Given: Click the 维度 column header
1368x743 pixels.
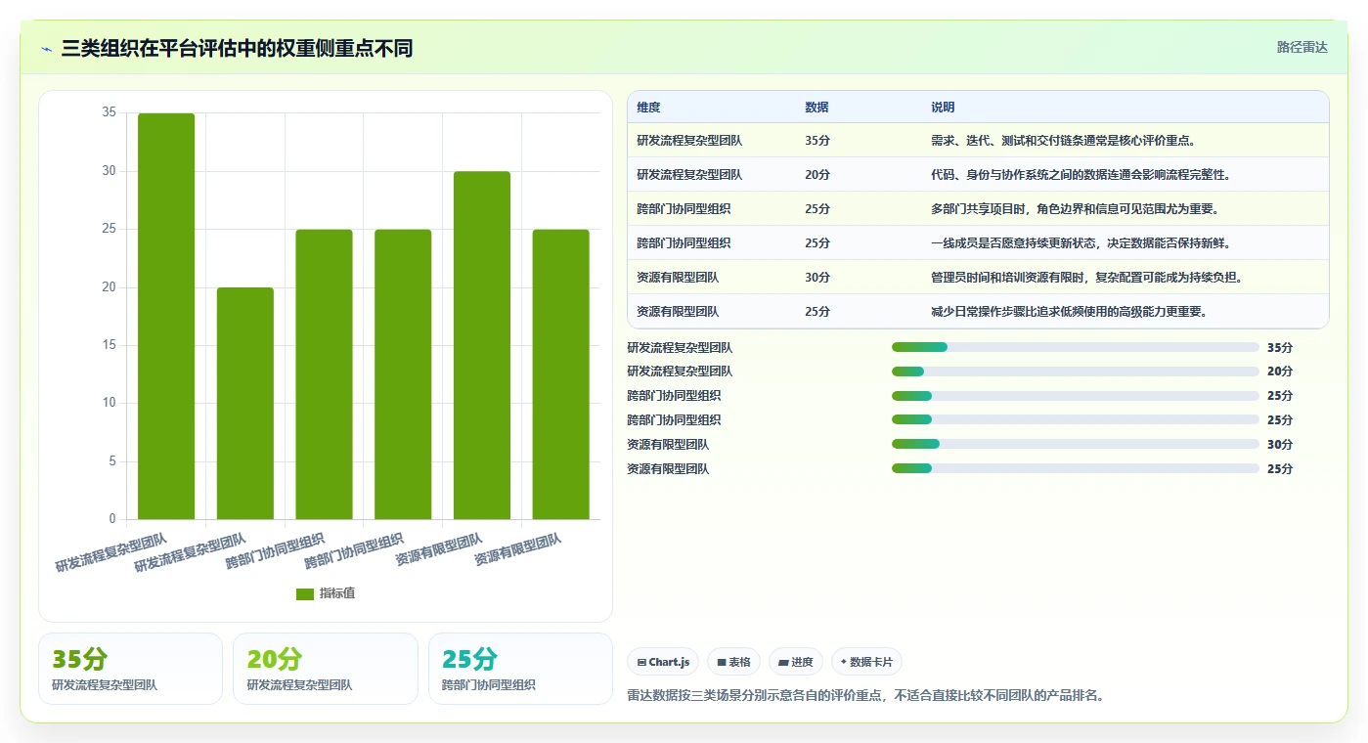Looking at the screenshot, I should [x=648, y=108].
